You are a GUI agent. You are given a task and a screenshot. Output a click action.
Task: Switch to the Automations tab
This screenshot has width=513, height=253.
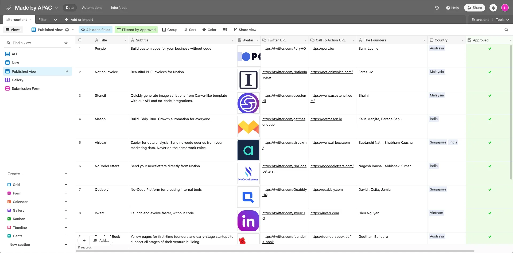[x=92, y=8]
